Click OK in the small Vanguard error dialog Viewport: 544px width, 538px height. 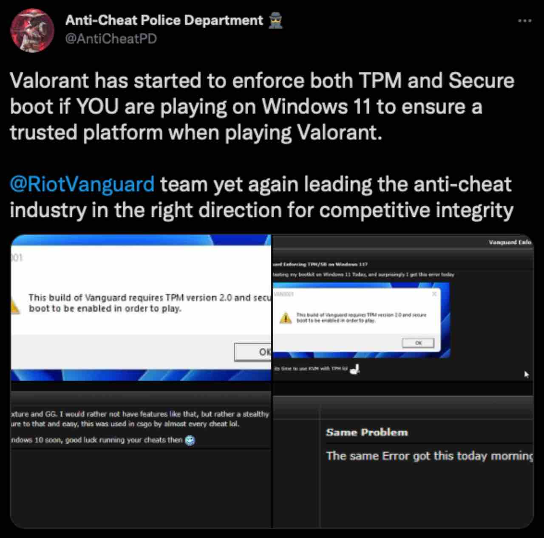418,343
